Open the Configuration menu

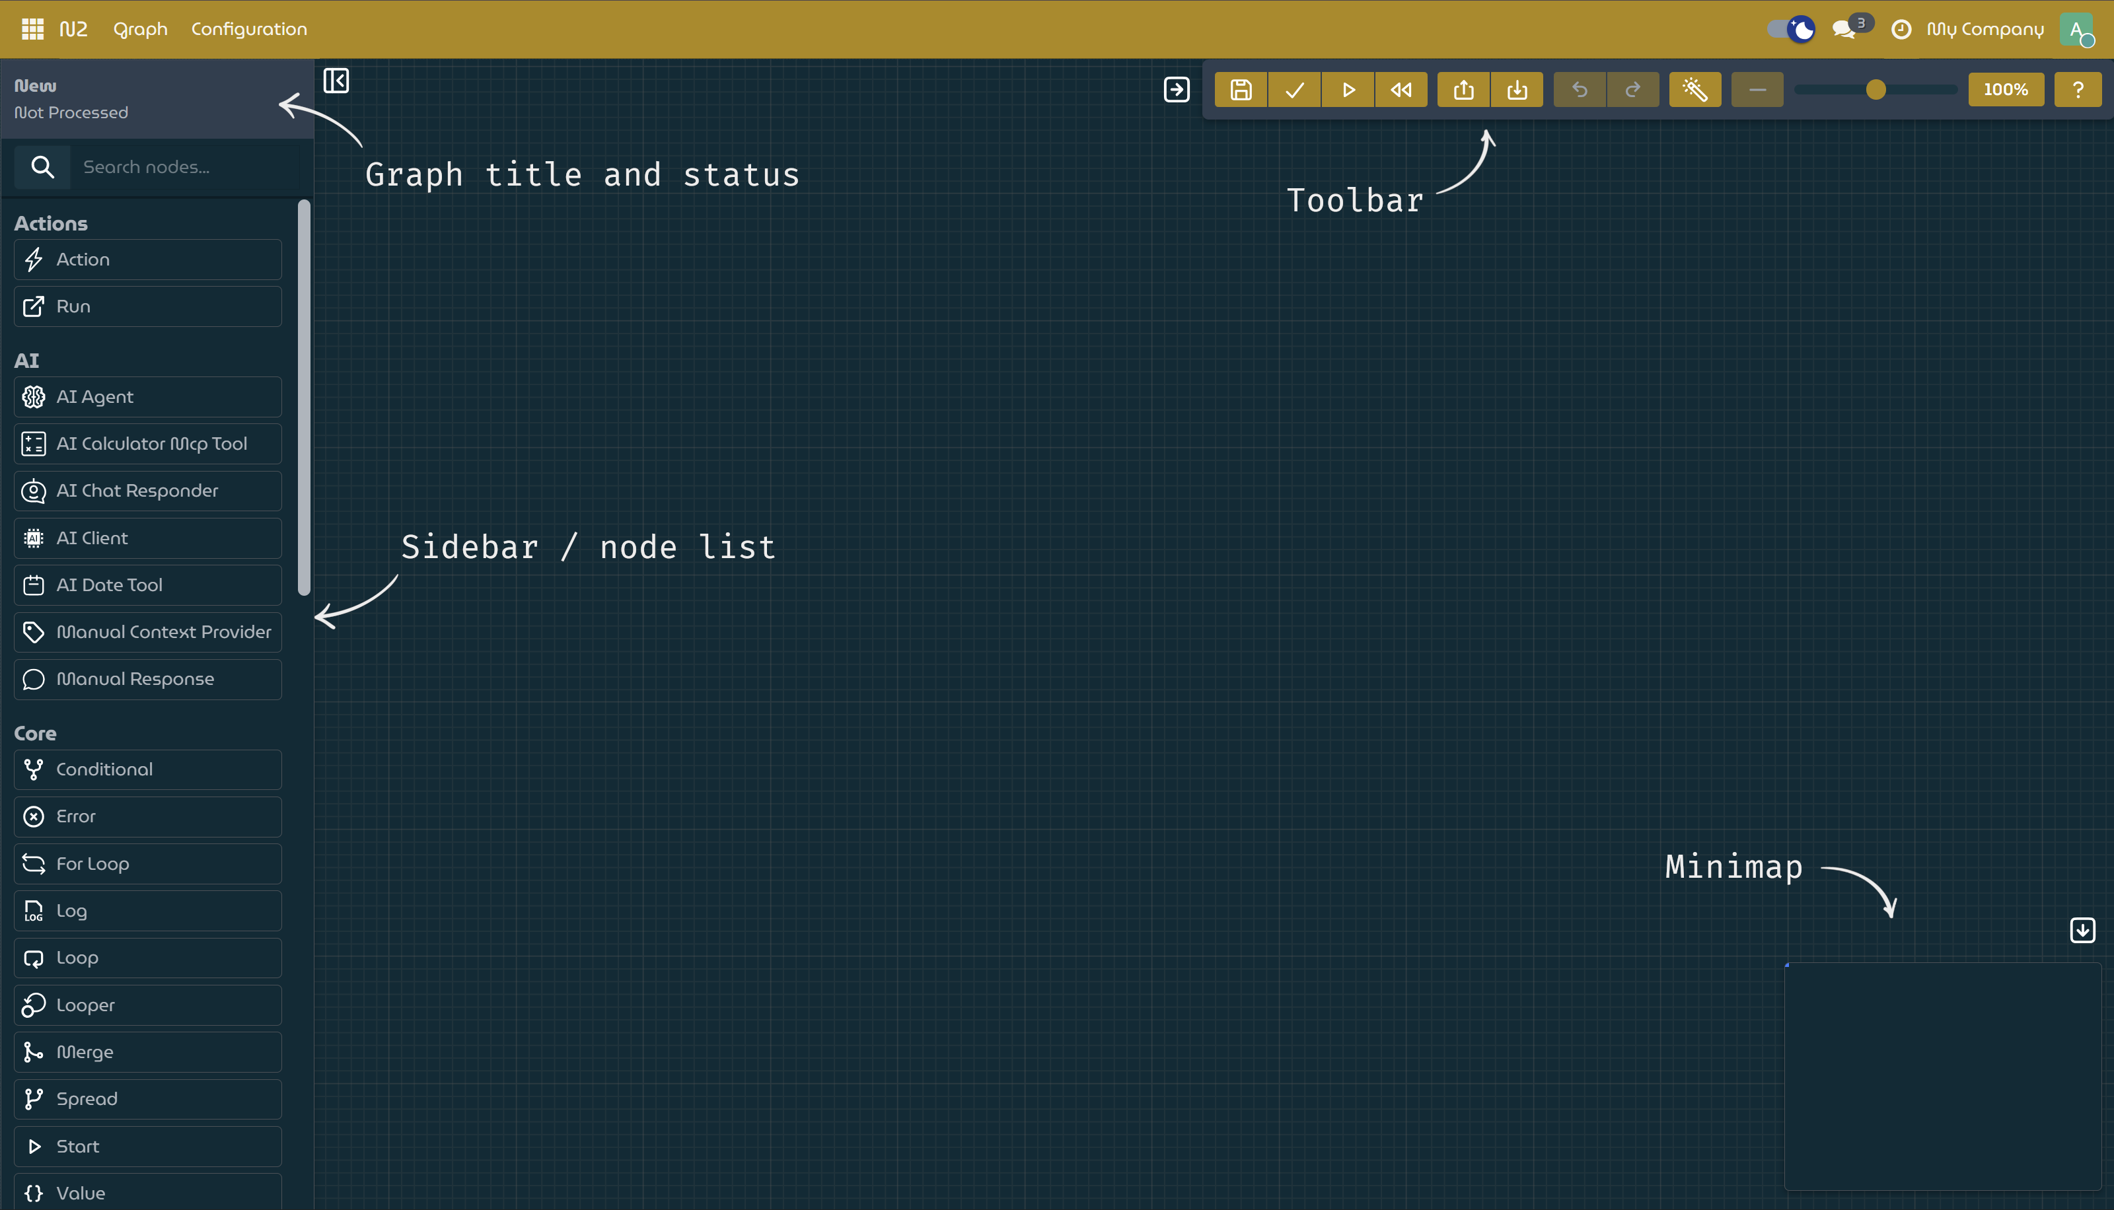coord(248,28)
